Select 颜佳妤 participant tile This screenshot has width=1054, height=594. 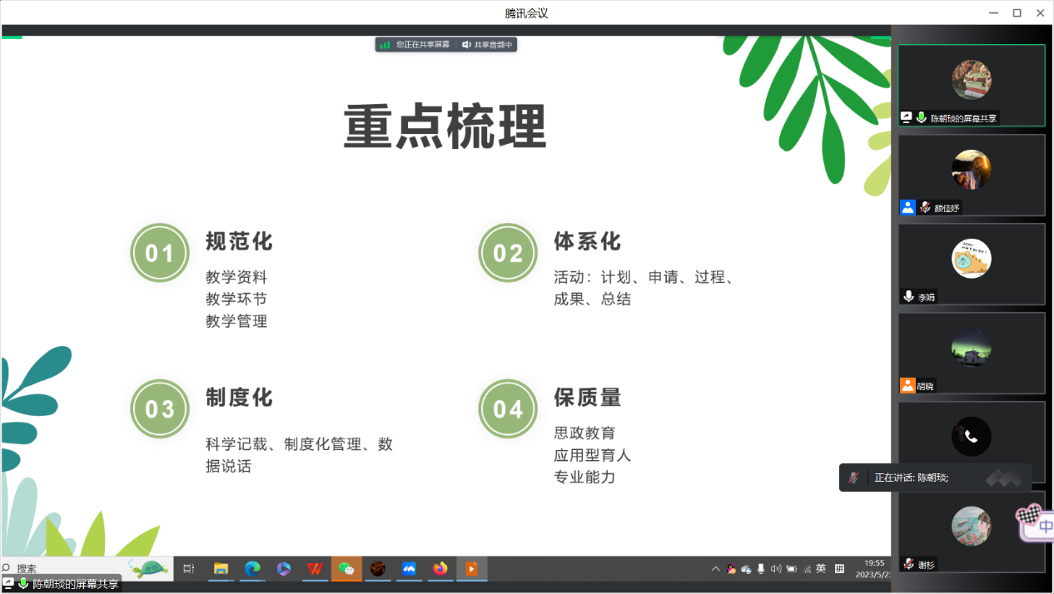click(972, 175)
